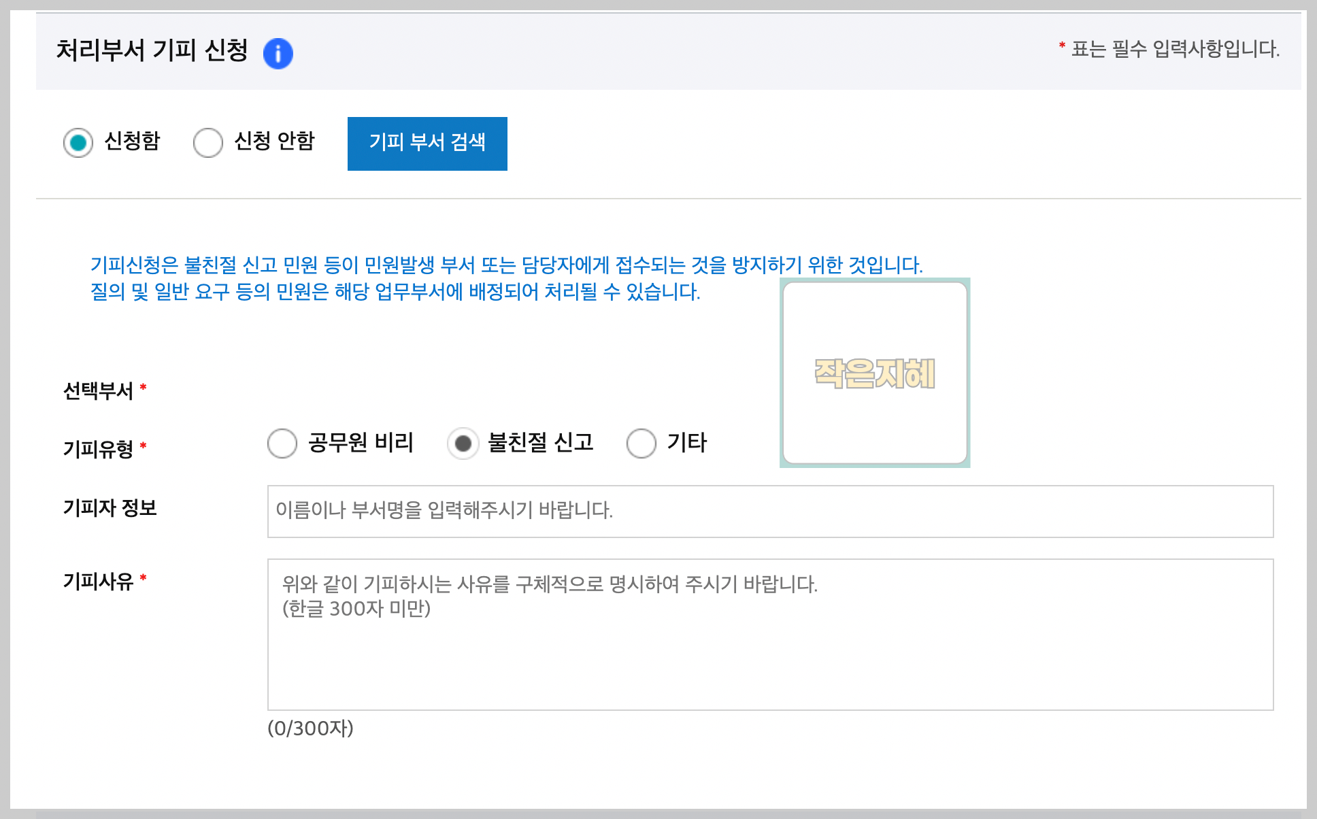The width and height of the screenshot is (1317, 819).
Task: Click the red asterisk next to 선택부서
Action: pos(143,387)
